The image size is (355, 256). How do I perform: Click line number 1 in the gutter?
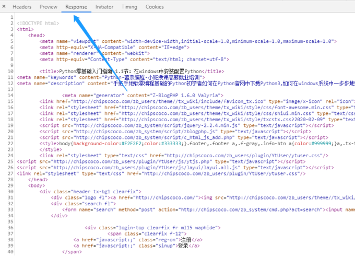pos(12,17)
